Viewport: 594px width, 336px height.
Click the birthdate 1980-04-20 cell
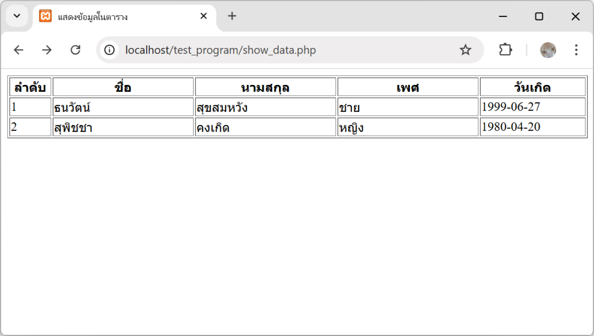pos(532,127)
